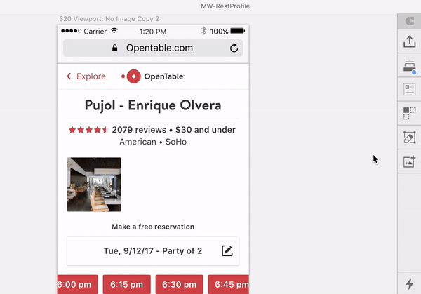Open the Tue, 9/12/17 - Party of 2 field

coord(153,251)
